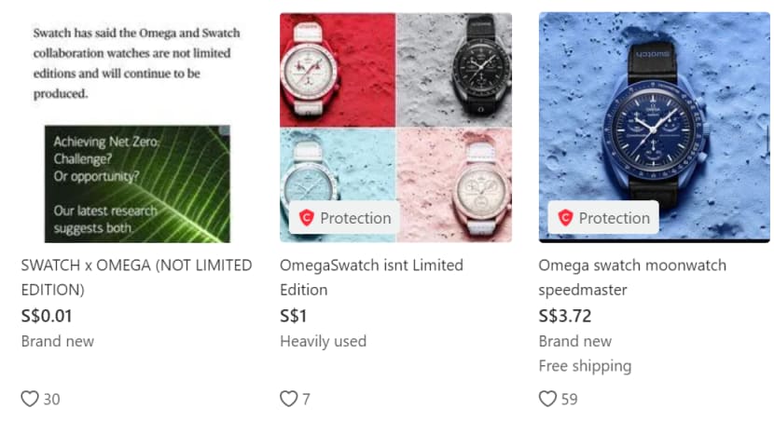Image resolution: width=774 pixels, height=436 pixels.
Task: Click the 59 likes count
Action: pyautogui.click(x=569, y=399)
